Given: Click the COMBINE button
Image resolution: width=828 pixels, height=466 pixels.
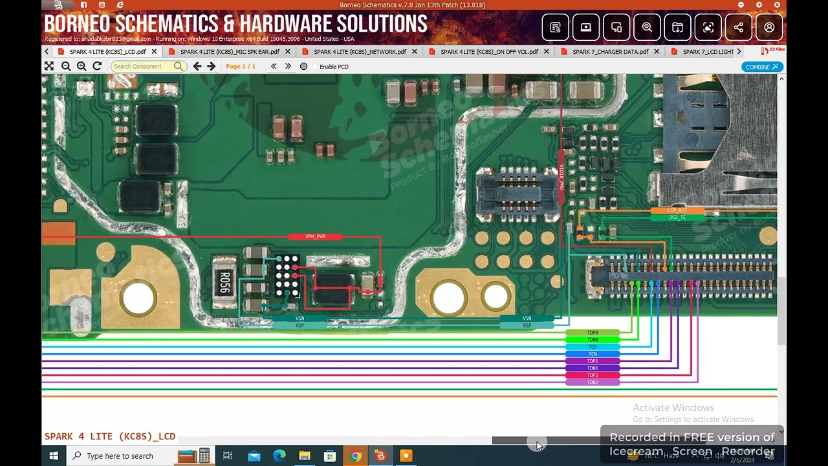Looking at the screenshot, I should 762,67.
